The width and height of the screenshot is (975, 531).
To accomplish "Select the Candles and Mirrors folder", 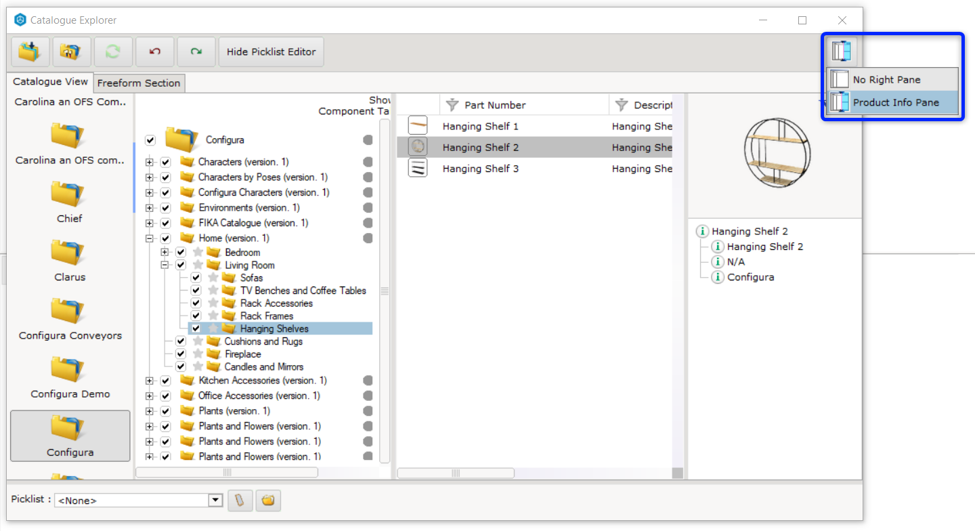I will pyautogui.click(x=264, y=367).
